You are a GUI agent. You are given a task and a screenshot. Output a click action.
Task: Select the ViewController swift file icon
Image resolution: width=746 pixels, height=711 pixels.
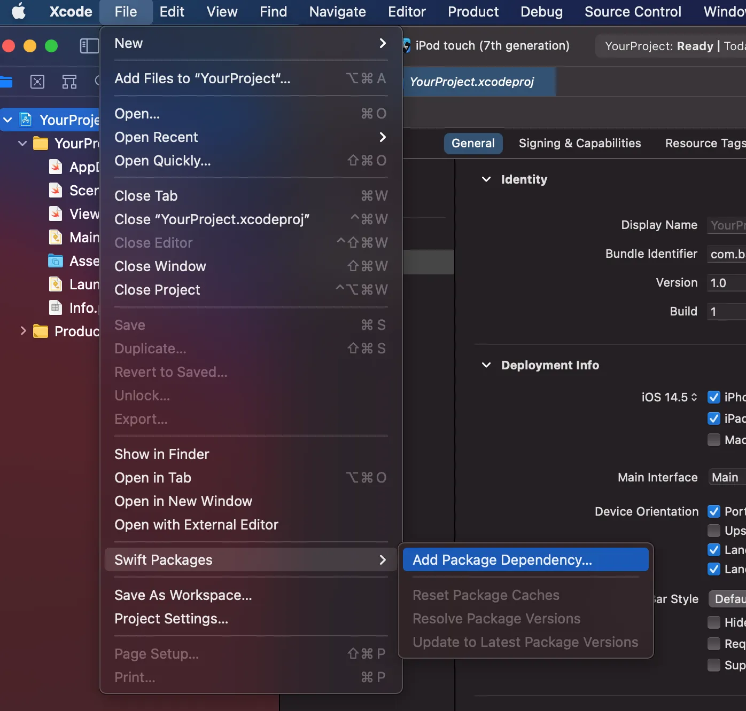pyautogui.click(x=56, y=214)
